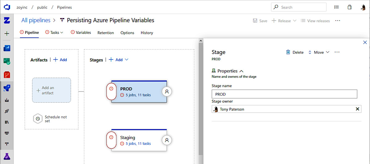Add a new artifact via Add link
Screen dimensions: 370x164
tap(60, 60)
